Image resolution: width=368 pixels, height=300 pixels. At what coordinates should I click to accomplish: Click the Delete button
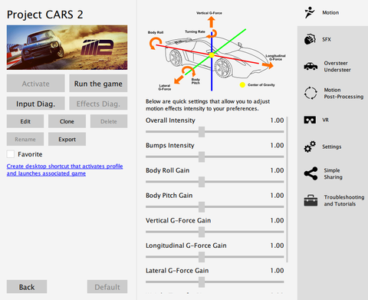click(x=109, y=121)
